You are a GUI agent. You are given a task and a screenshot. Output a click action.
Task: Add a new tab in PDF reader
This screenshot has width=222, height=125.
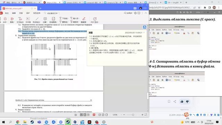click(x=41, y=8)
